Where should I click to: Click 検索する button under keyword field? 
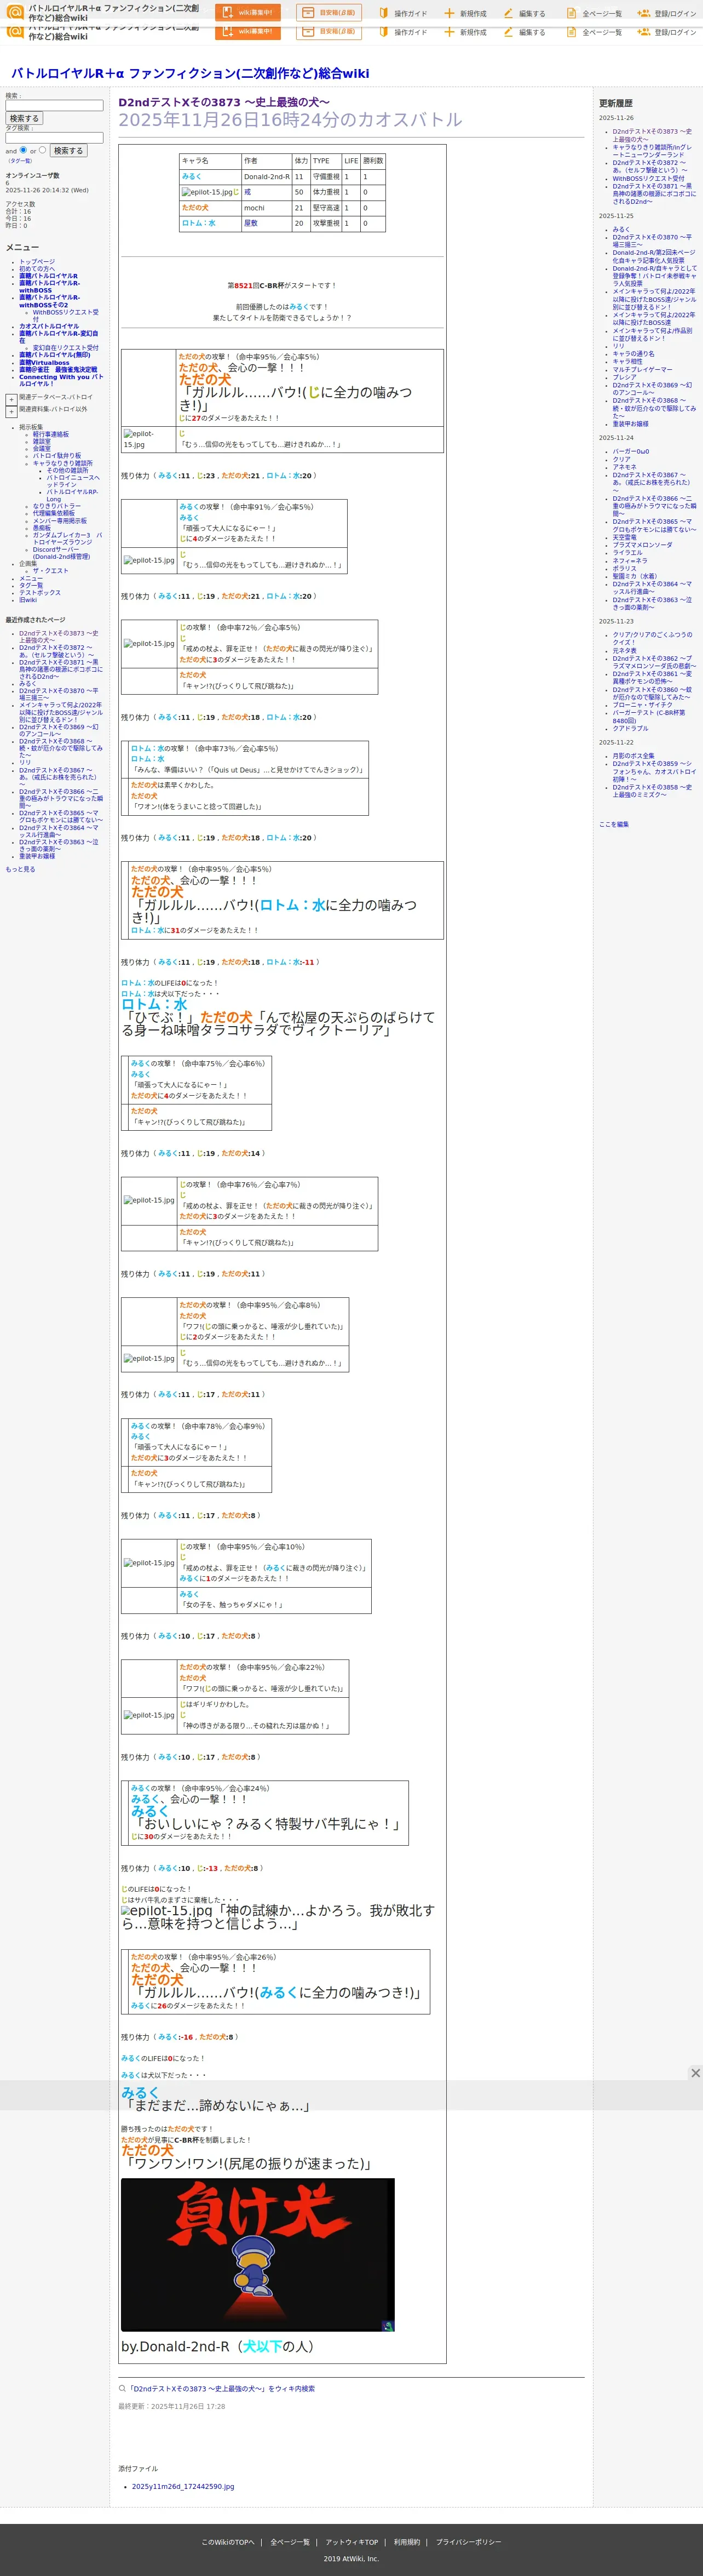24,118
